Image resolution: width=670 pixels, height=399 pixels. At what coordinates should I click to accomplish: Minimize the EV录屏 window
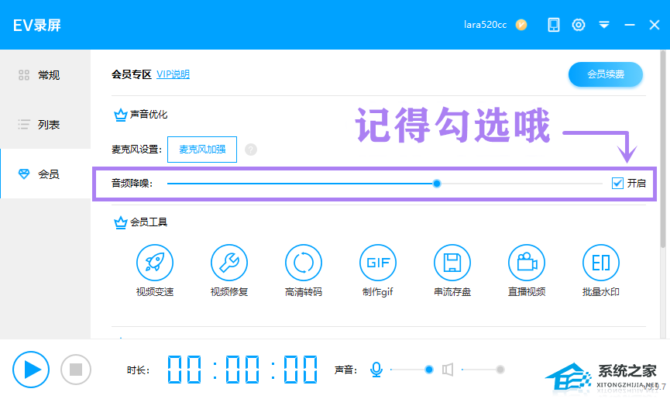click(630, 25)
